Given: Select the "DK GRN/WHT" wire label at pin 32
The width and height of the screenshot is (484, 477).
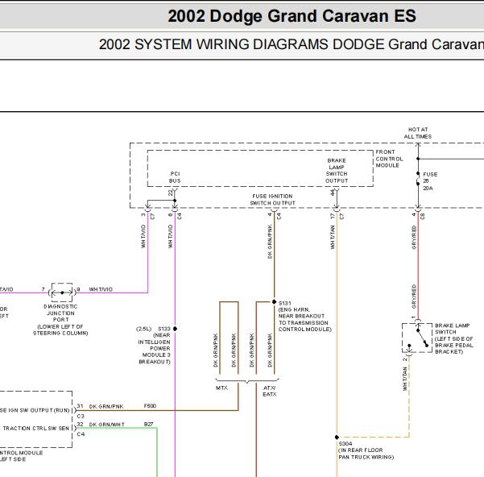Looking at the screenshot, I should click(x=107, y=425).
